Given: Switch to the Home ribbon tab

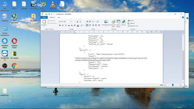Looking at the screenshot, I should (x=52, y=18).
